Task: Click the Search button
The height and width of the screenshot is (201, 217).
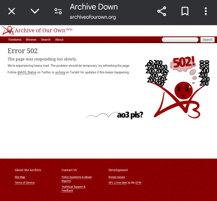Action: click(207, 39)
